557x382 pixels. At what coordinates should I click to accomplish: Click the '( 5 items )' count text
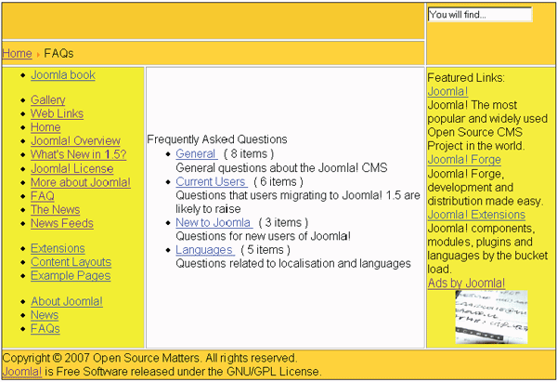pyautogui.click(x=266, y=250)
